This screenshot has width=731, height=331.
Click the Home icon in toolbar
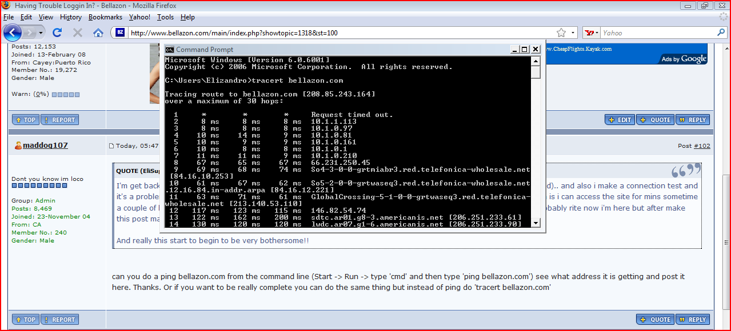[98, 33]
